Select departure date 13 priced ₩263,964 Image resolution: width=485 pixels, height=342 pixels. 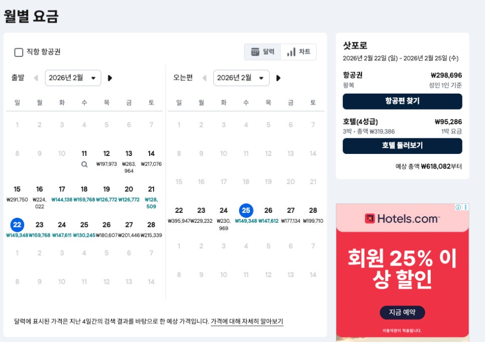coord(129,162)
